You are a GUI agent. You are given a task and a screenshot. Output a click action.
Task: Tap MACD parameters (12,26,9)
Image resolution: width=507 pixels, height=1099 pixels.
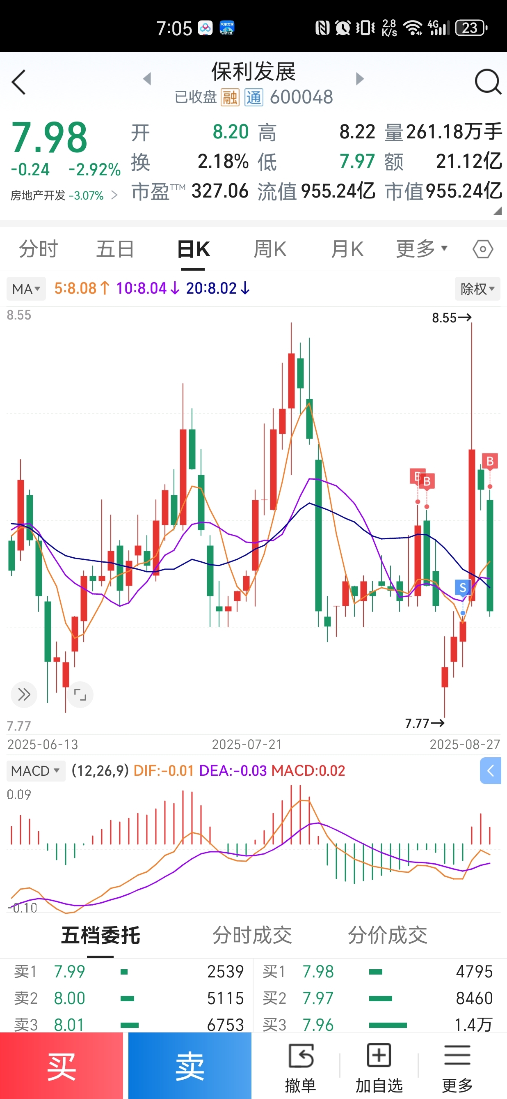(x=100, y=770)
